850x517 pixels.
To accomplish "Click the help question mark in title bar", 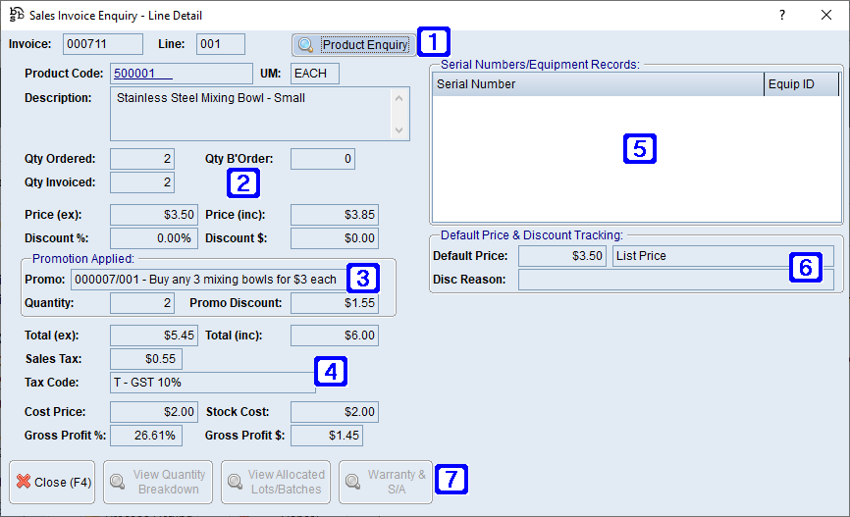I will (781, 15).
